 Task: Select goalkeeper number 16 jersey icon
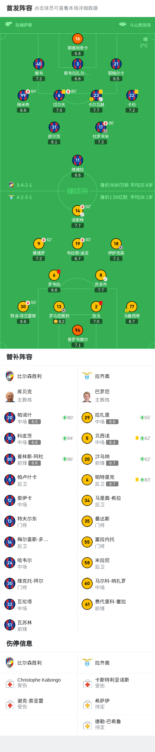coord(77,39)
